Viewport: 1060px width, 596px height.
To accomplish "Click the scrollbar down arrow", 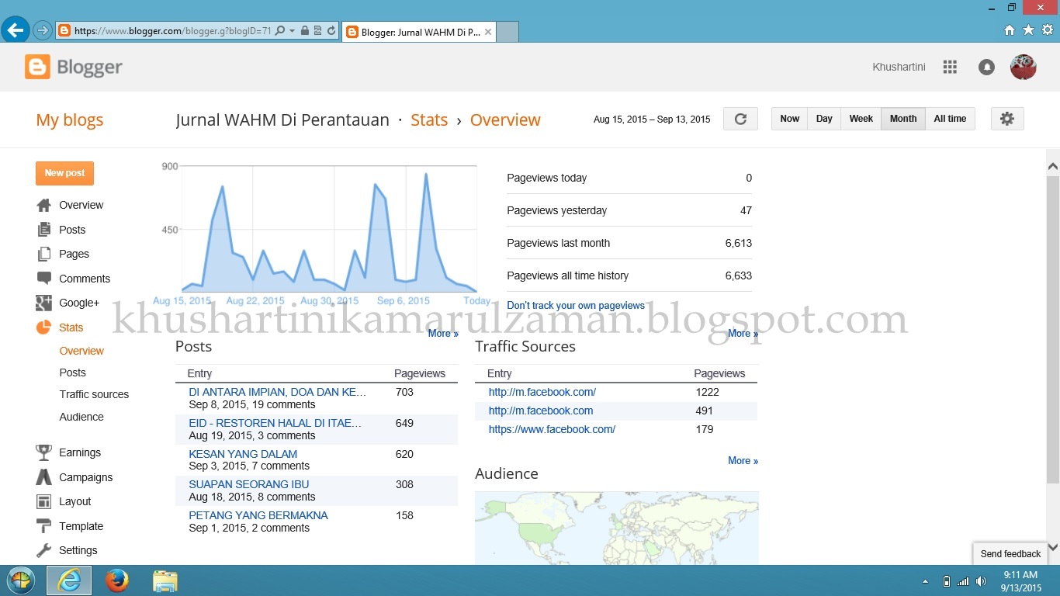I will [x=1053, y=547].
